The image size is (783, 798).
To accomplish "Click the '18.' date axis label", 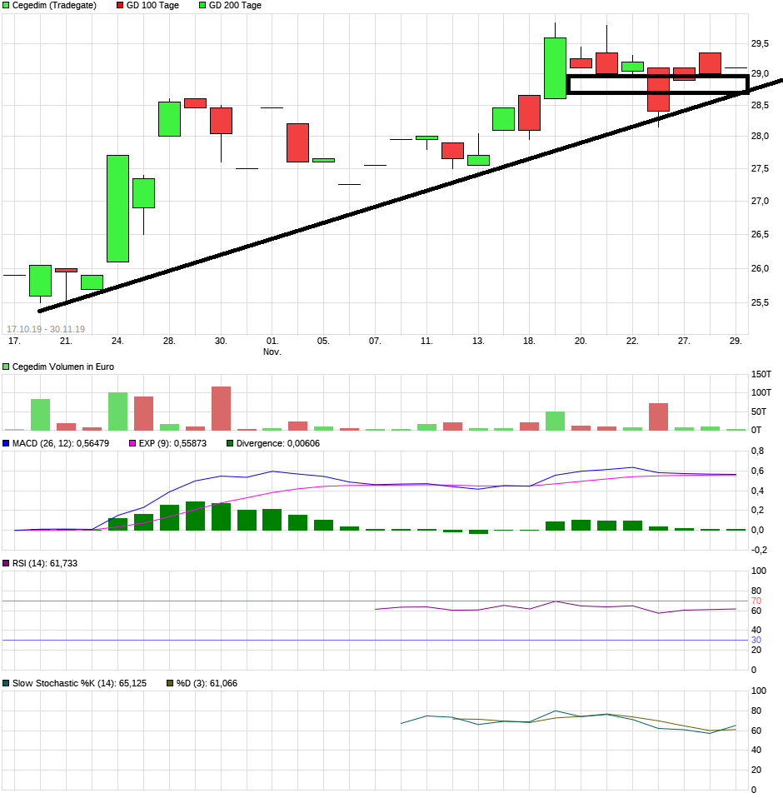I will pyautogui.click(x=529, y=341).
